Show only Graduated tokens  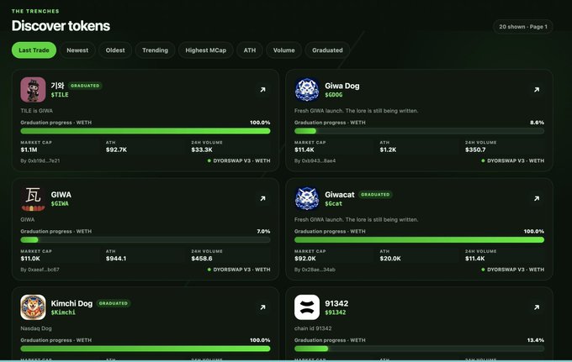[327, 50]
